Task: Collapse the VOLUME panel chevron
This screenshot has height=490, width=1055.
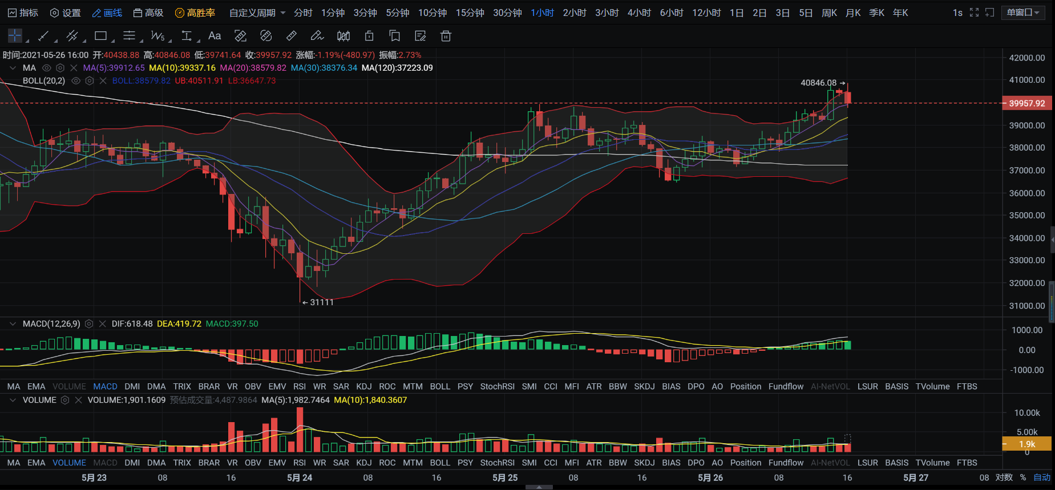Action: pos(13,400)
